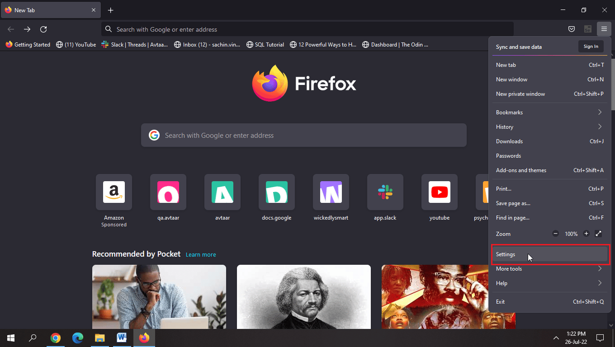615x347 pixels.
Task: Select New window from the menu
Action: point(549,79)
